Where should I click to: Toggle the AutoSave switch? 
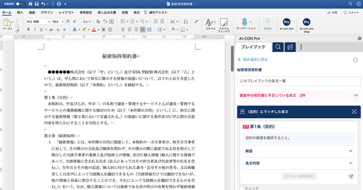(x=20, y=4)
